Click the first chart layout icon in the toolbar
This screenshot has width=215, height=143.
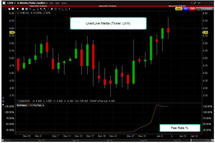coord(23,9)
